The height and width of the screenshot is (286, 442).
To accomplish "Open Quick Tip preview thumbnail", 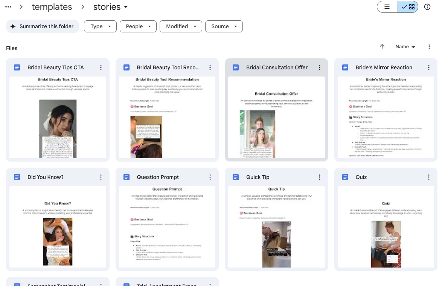I will (276, 227).
